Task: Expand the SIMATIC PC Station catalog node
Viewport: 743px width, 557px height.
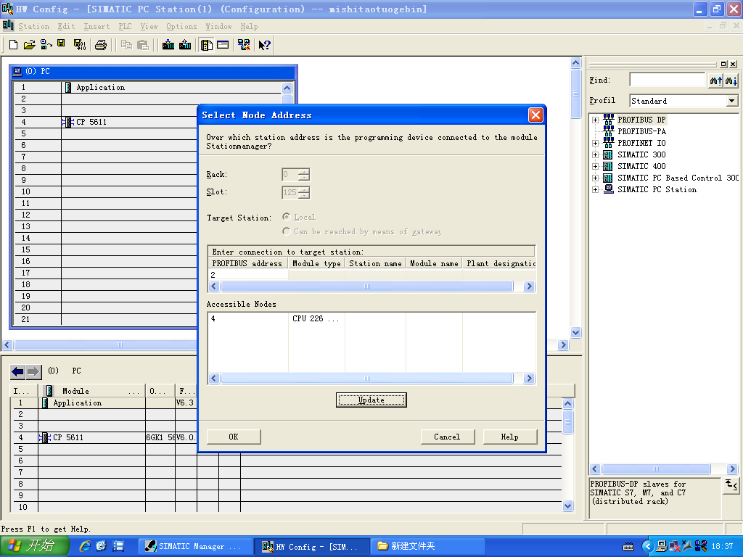Action: click(595, 189)
